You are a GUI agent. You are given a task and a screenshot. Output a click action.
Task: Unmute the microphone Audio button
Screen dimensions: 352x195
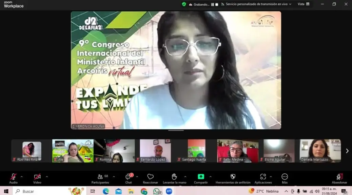pyautogui.click(x=13, y=179)
